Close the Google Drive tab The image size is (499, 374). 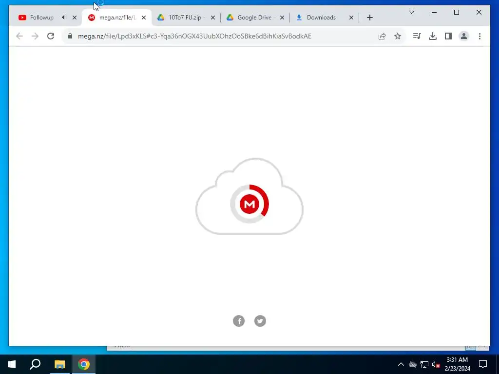[282, 18]
